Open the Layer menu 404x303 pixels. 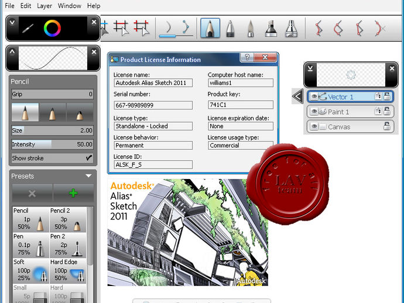pos(44,6)
